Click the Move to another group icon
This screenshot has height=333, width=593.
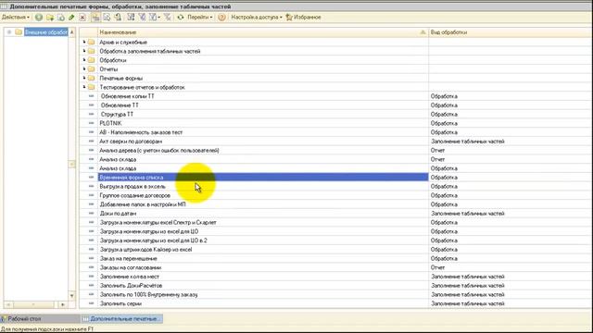click(107, 18)
